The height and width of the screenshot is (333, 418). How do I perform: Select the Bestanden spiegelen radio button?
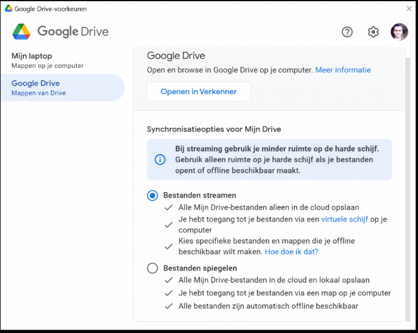pos(153,269)
